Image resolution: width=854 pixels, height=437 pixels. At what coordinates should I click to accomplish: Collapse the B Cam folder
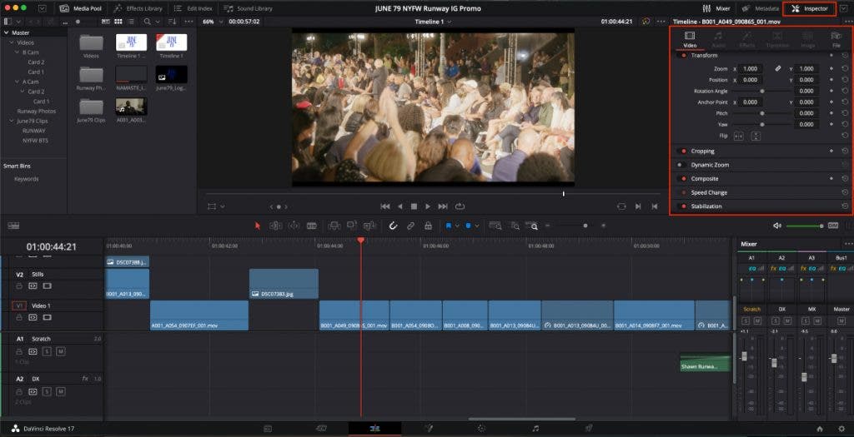[18, 52]
